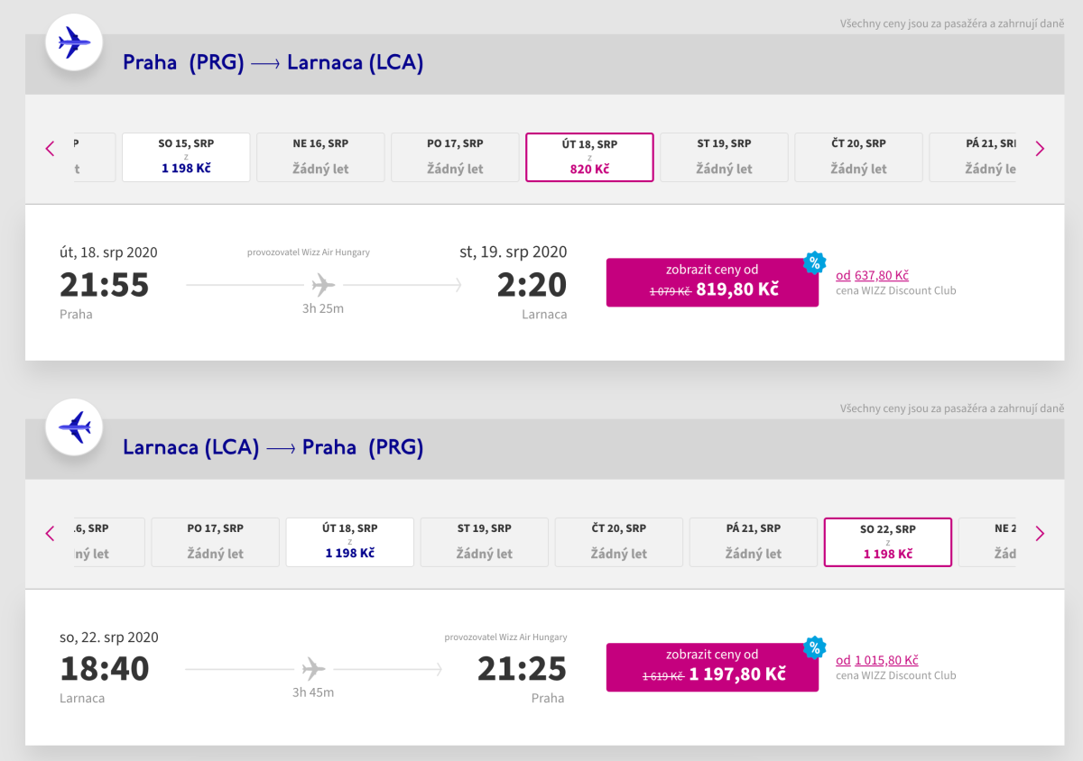The height and width of the screenshot is (761, 1083).
Task: Click outbound date PO 17, SRP
Action: pyautogui.click(x=455, y=157)
